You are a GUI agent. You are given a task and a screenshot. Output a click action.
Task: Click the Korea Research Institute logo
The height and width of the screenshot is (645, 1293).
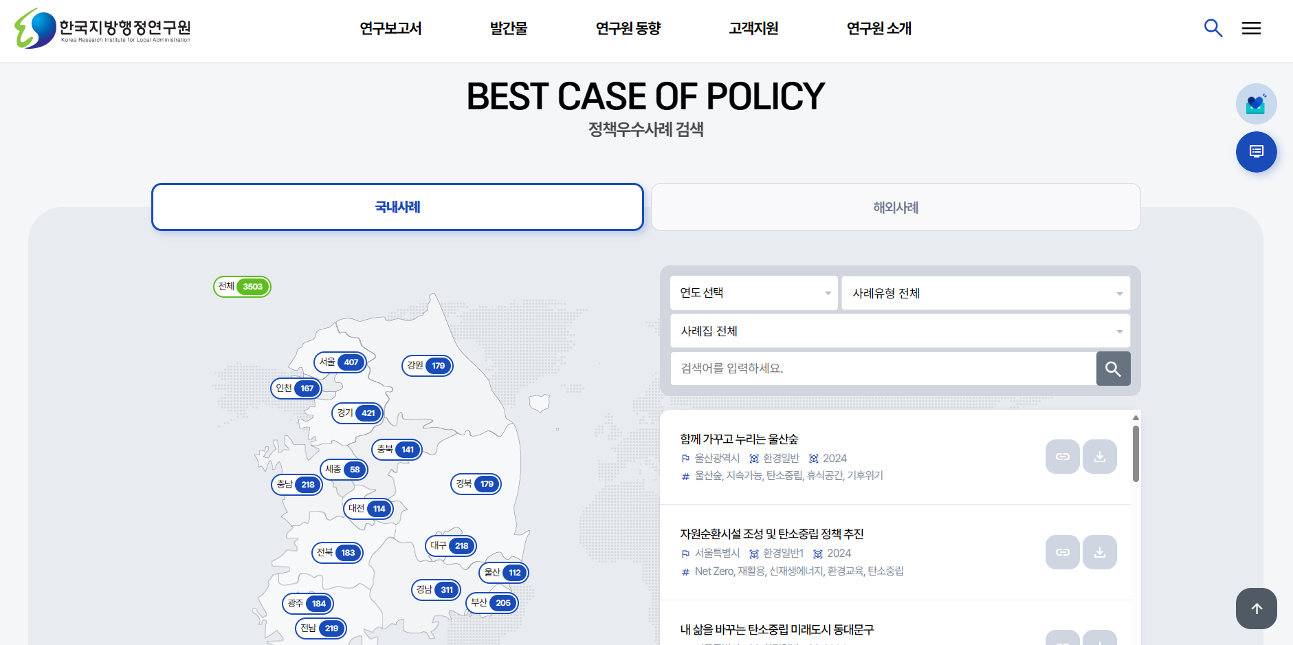coord(103,29)
